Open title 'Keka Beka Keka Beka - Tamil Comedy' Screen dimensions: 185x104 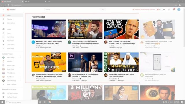click(49, 42)
